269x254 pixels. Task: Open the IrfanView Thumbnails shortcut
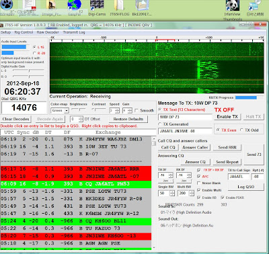[x=233, y=10]
